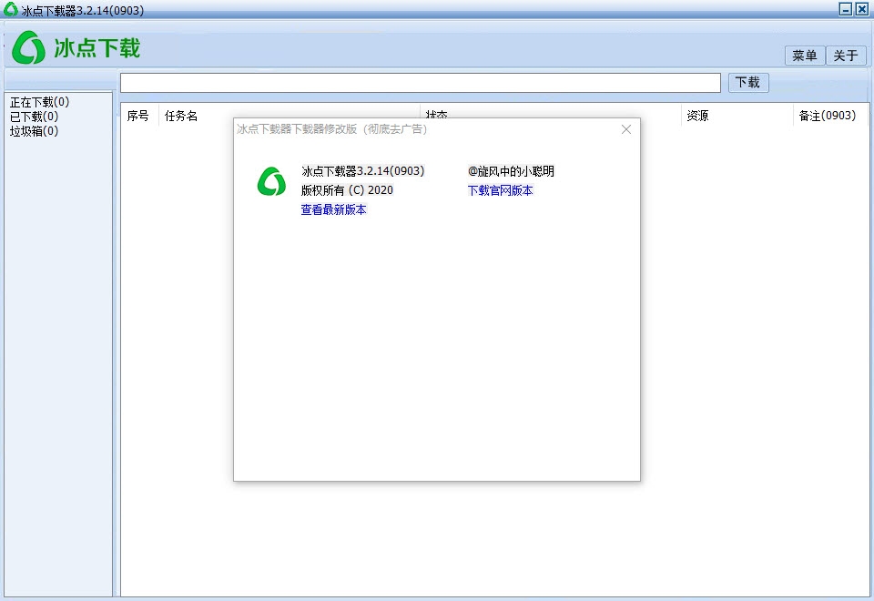Open the 下载官网版本 link
874x601 pixels.
tap(500, 191)
